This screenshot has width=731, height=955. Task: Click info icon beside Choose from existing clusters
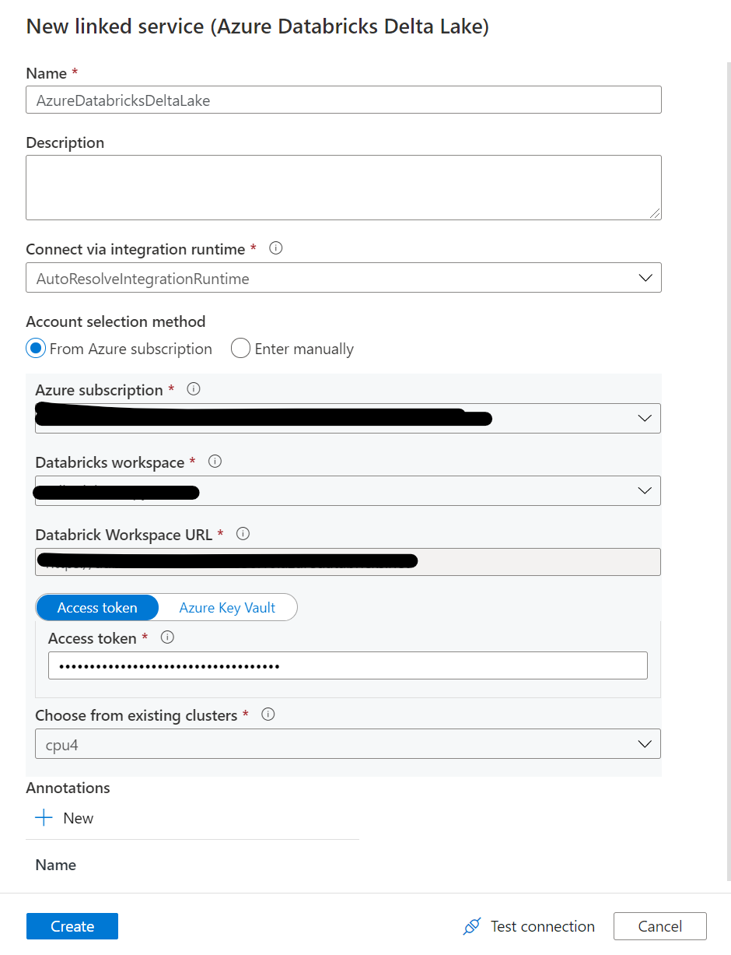268,714
